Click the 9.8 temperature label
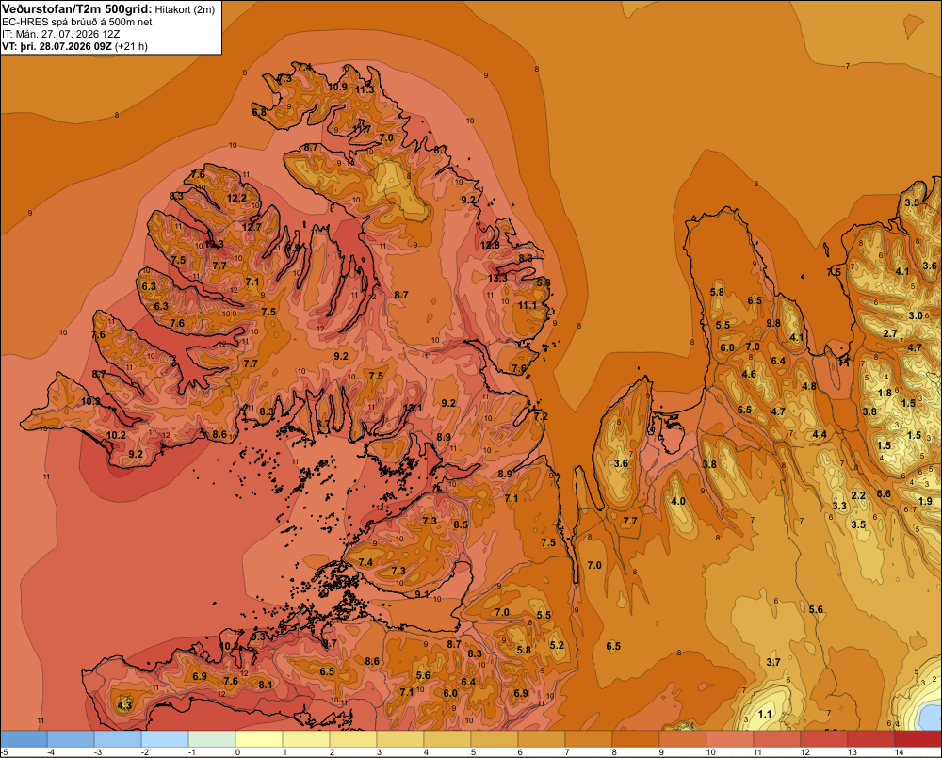 [773, 323]
